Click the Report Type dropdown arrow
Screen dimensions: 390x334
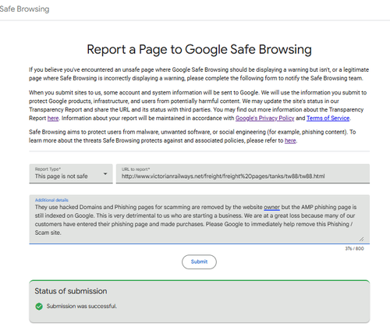point(105,173)
